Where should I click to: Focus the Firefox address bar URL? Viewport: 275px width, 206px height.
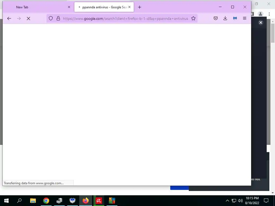pyautogui.click(x=125, y=19)
